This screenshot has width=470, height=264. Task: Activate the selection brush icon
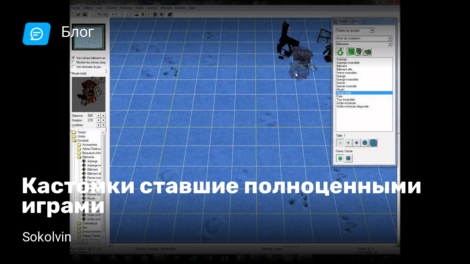point(128,14)
